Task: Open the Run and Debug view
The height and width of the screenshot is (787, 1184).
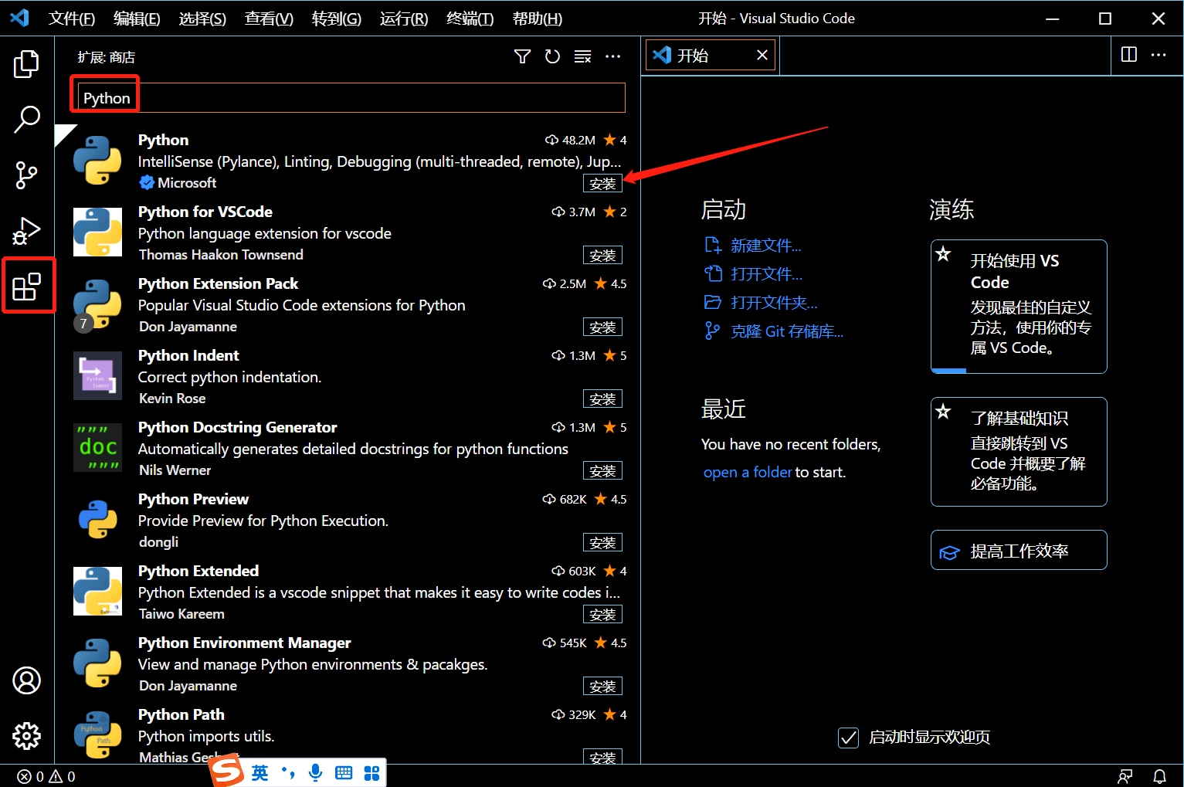Action: [26, 231]
